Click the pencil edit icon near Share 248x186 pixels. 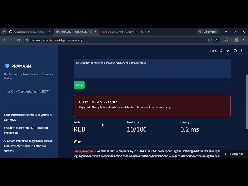point(228,51)
